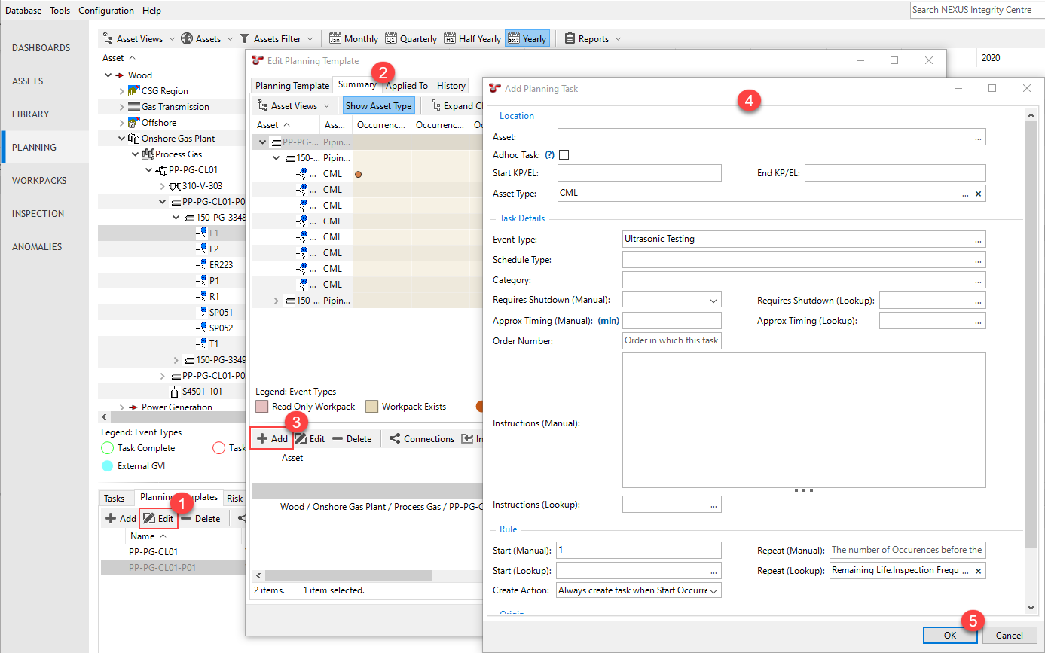Image resolution: width=1045 pixels, height=653 pixels.
Task: Switch to the History tab
Action: (x=451, y=86)
